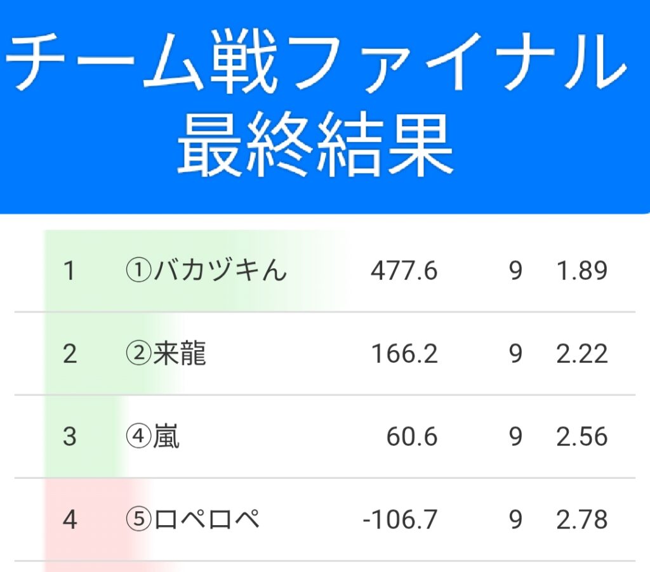
Task: Click rank number 4 in fourth row
Action: click(69, 520)
